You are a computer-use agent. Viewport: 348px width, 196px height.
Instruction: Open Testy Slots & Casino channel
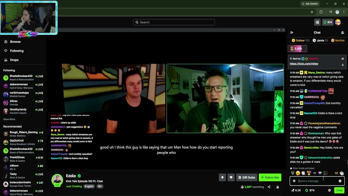pyautogui.click(x=23, y=176)
